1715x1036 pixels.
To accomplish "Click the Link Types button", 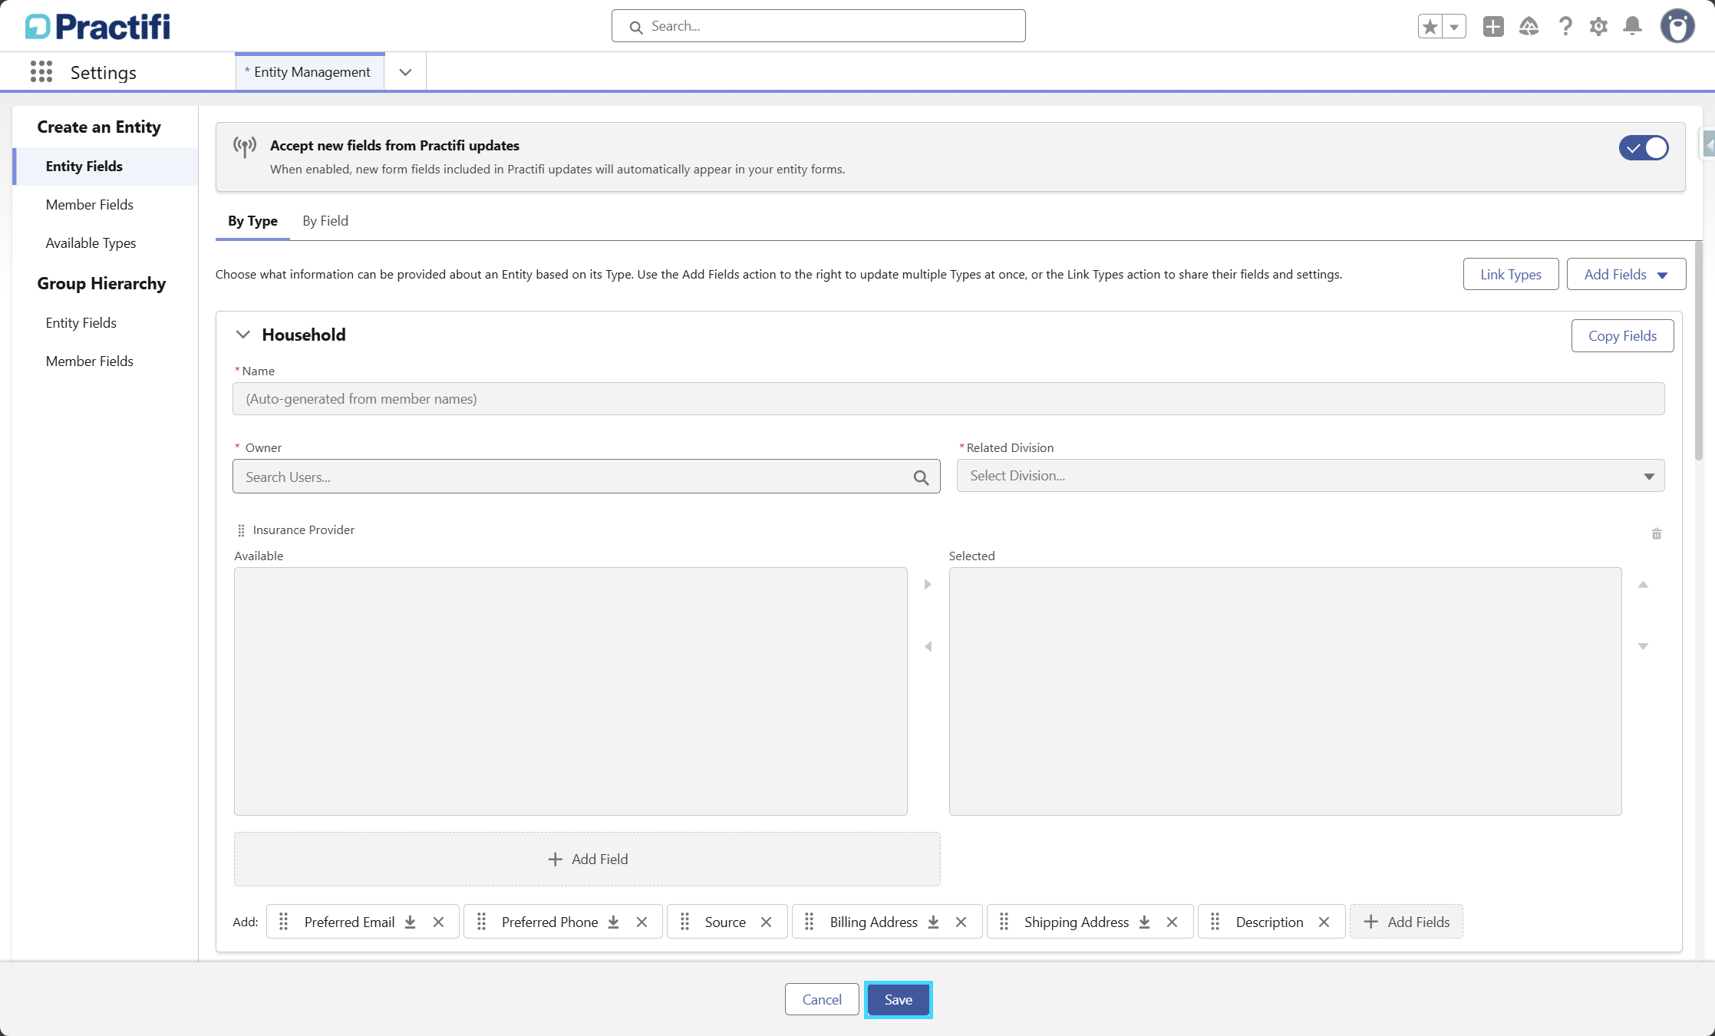I will 1511,274.
